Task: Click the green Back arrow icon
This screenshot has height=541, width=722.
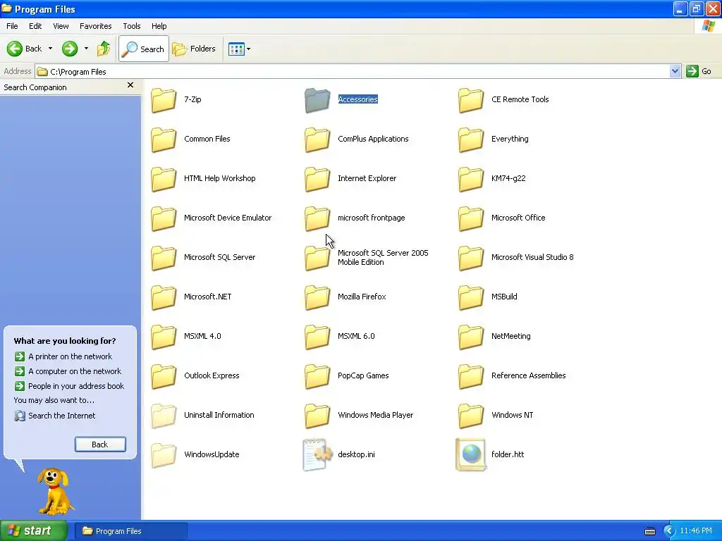Action: click(15, 49)
